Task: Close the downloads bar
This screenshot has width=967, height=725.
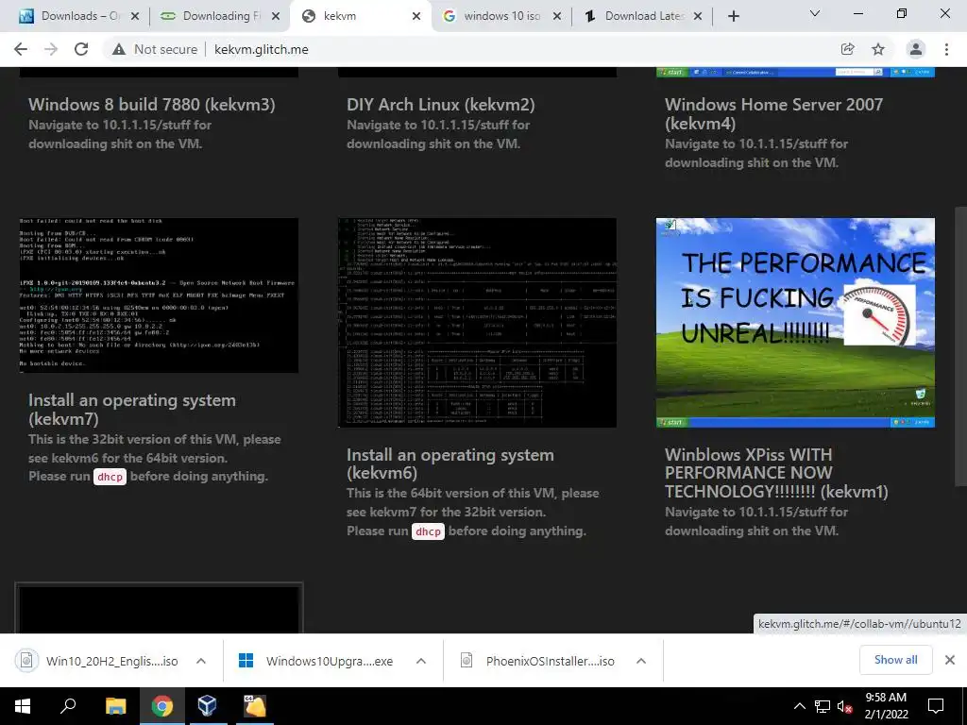Action: click(950, 660)
